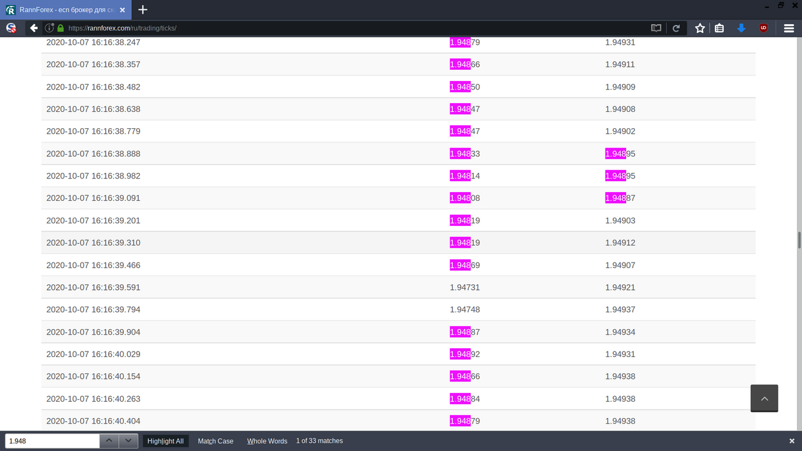Click the value 1.94911
Image resolution: width=802 pixels, height=451 pixels.
pyautogui.click(x=620, y=65)
